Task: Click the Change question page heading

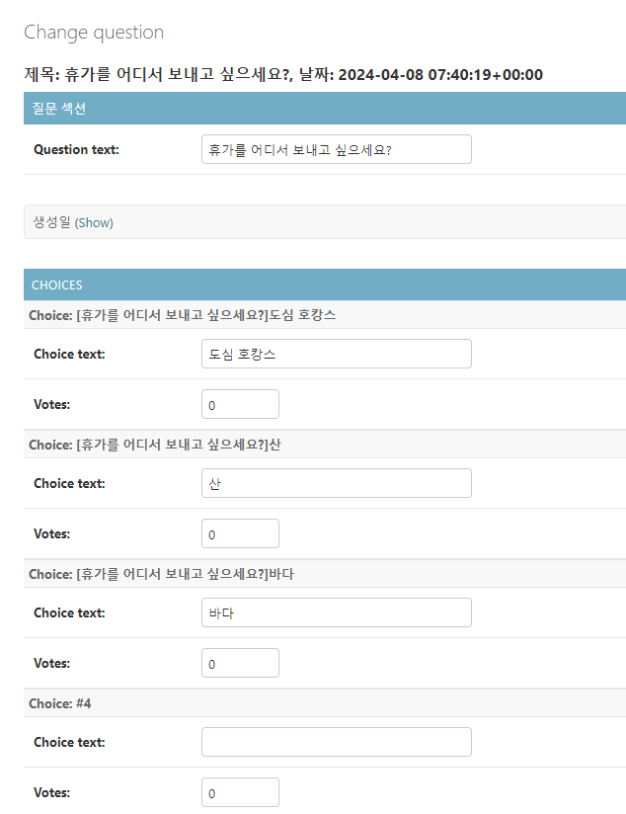Action: [94, 33]
